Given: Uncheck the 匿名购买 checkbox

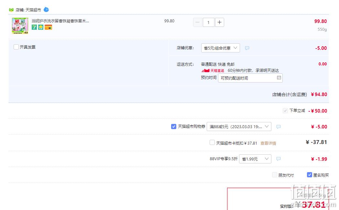Looking at the screenshot, I should (x=309, y=175).
